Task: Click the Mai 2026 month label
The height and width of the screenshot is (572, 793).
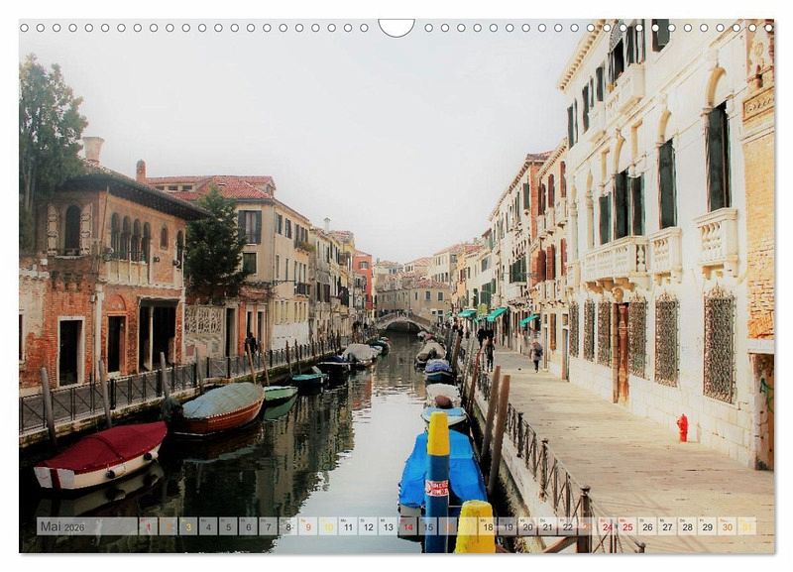Action: pos(62,526)
